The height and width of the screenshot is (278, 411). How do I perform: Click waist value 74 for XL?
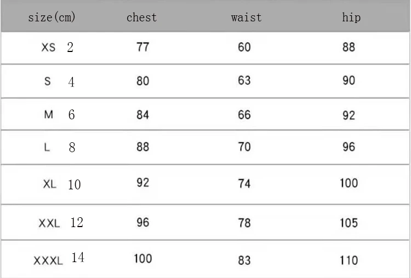point(244,184)
